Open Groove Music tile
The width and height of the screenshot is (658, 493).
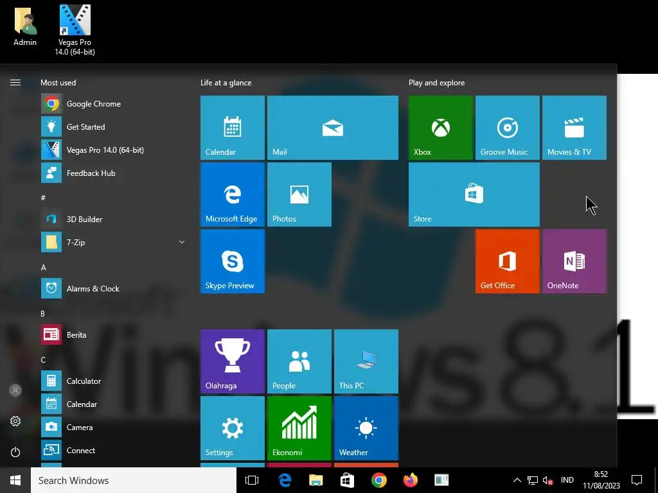[508, 128]
